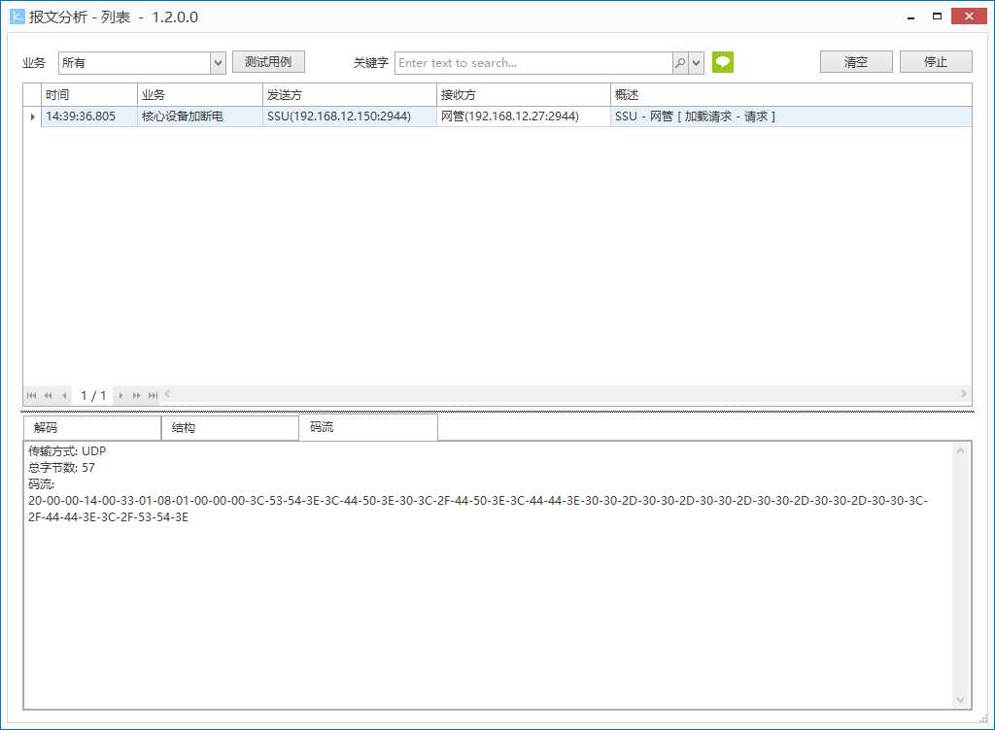
Task: Select the cell 网管(192.168.12.27:2944)
Action: pyautogui.click(x=524, y=116)
